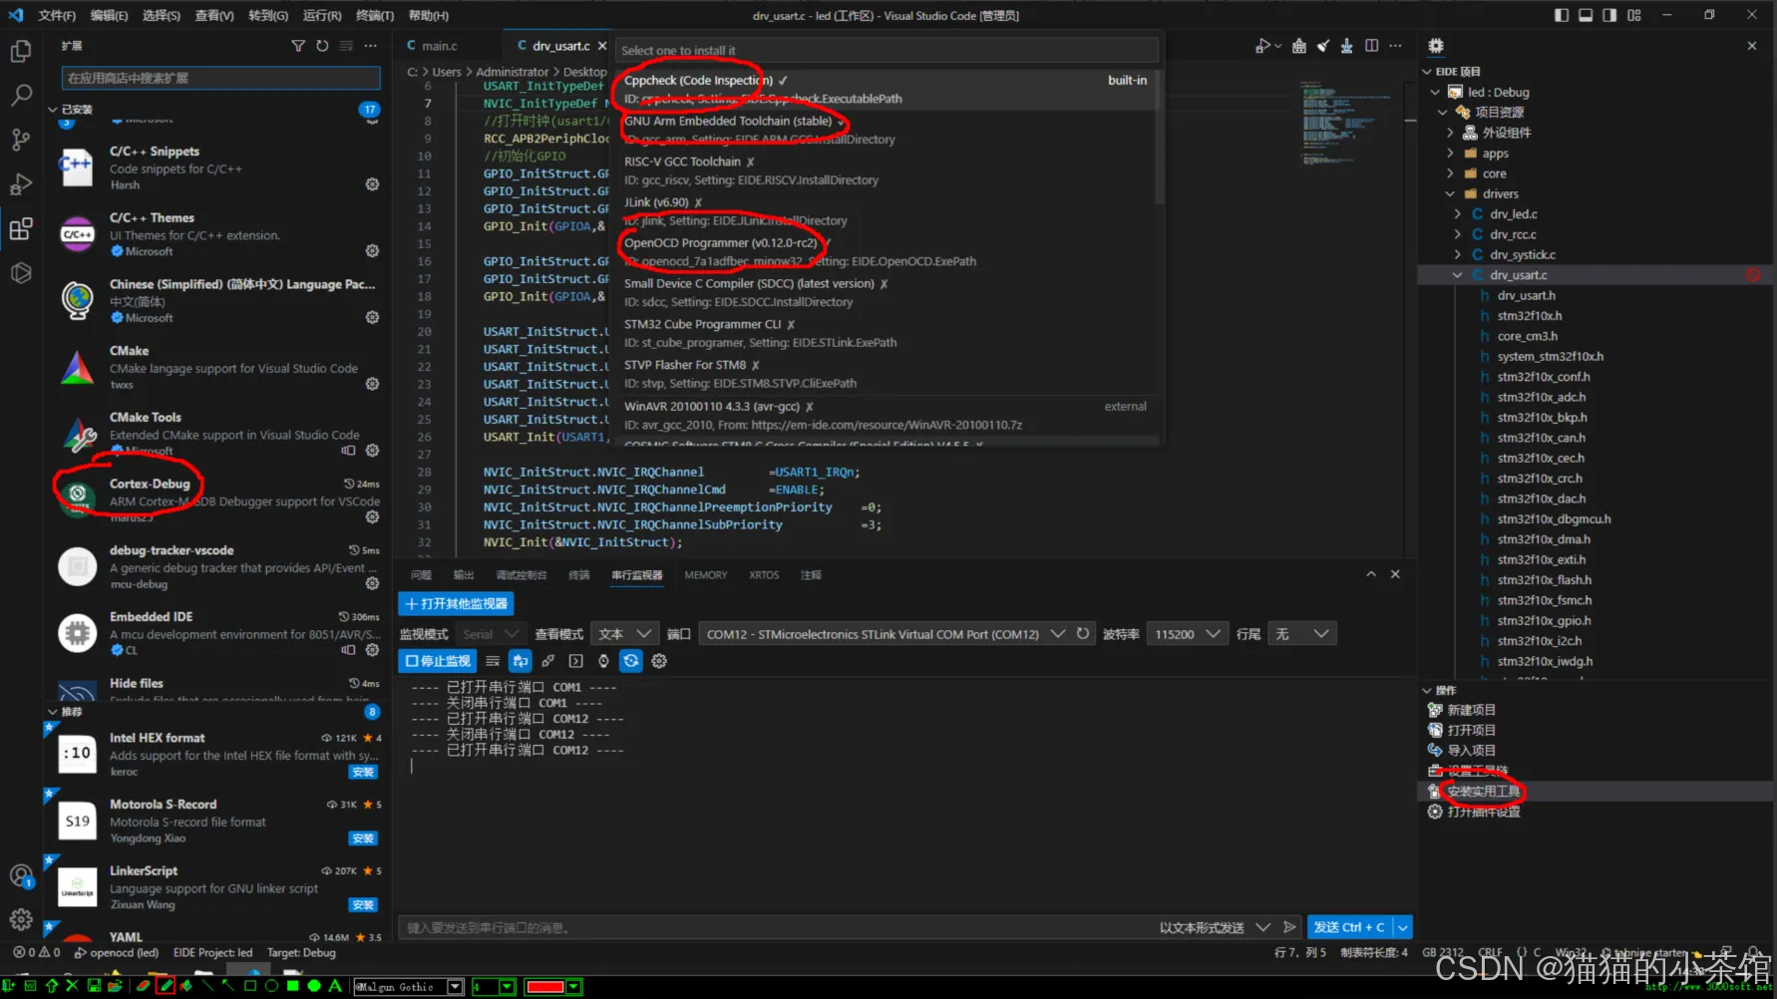Open the gear for Cortex-Debug extension
1777x999 pixels.
372,516
